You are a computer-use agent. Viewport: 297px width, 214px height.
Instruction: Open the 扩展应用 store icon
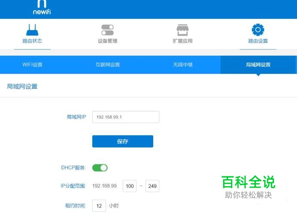pyautogui.click(x=182, y=30)
